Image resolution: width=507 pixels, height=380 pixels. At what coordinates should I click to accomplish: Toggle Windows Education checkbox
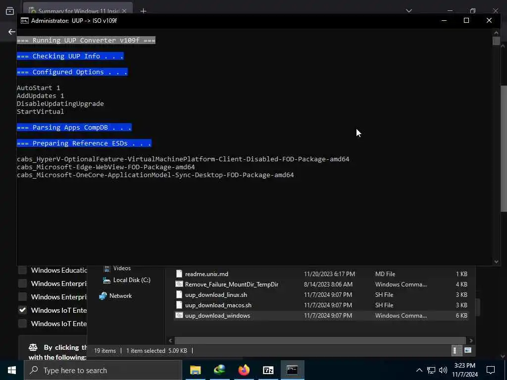coord(22,270)
